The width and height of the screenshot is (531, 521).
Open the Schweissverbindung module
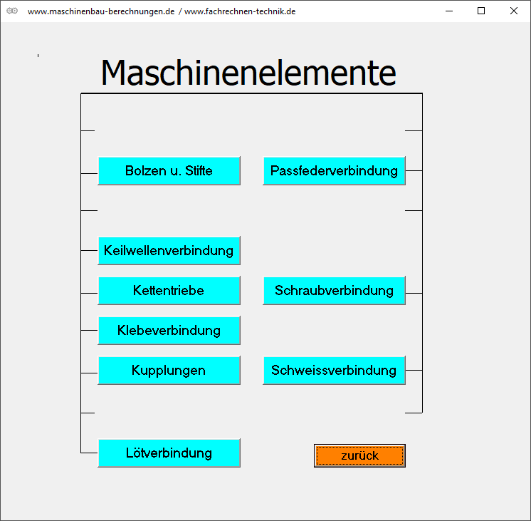(334, 371)
